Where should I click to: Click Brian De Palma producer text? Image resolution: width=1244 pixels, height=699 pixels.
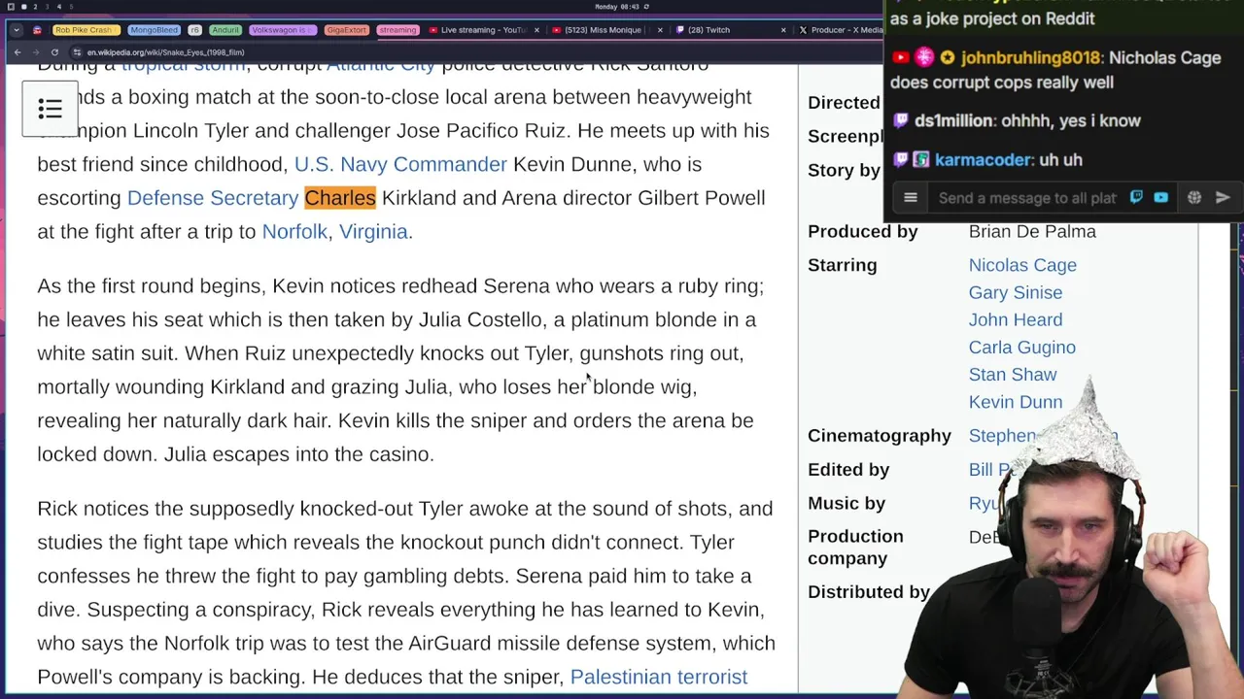tap(1032, 231)
